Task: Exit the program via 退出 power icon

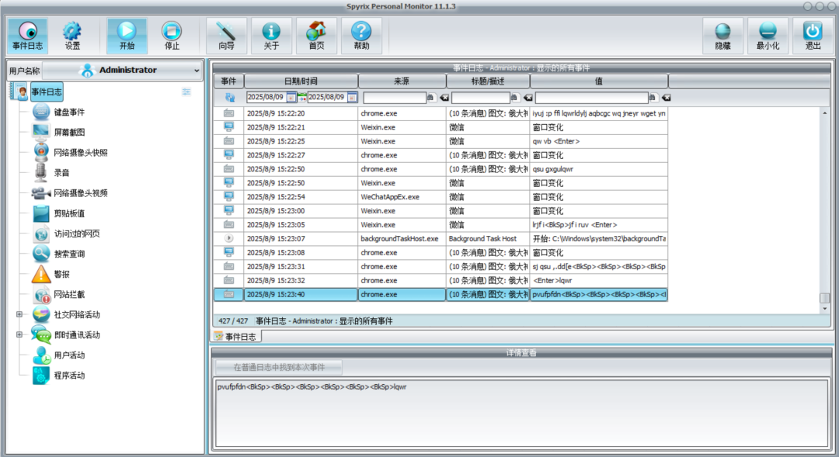Action: tap(813, 36)
